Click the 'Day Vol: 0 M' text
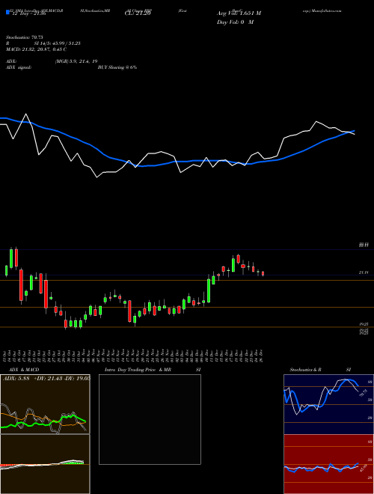Screen dimensions: 374x494 tap(235, 22)
